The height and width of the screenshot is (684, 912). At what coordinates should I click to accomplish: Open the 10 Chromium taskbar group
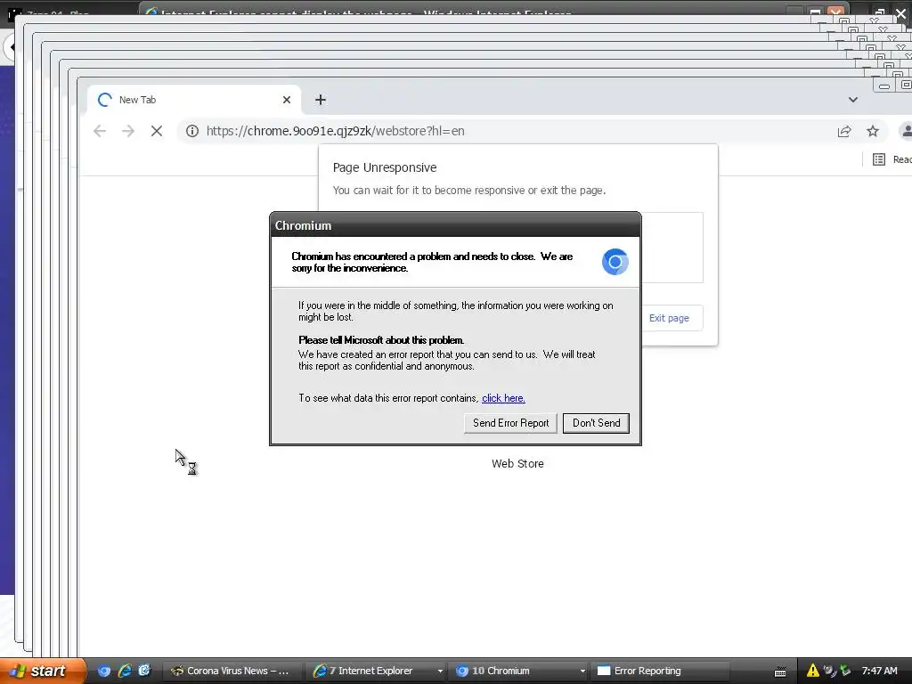tap(516, 671)
